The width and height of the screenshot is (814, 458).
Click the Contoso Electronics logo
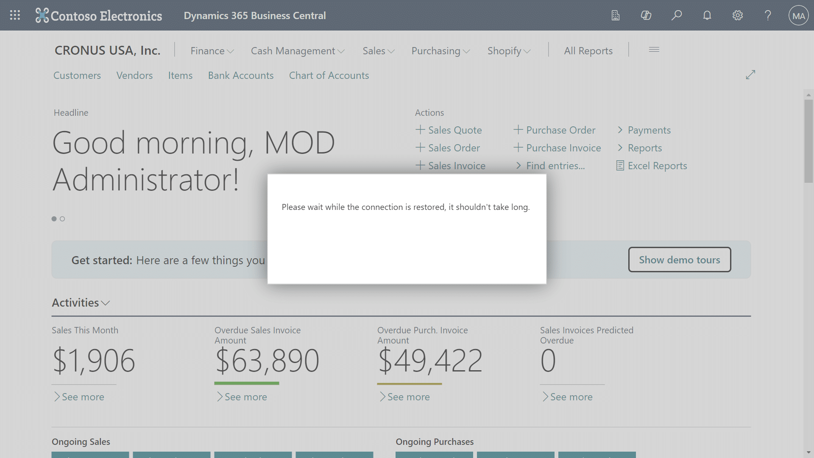(98, 16)
